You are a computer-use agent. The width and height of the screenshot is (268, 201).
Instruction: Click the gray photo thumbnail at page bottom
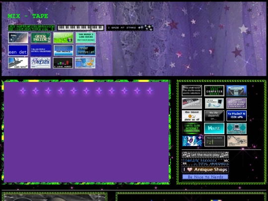pyautogui.click(x=55, y=198)
